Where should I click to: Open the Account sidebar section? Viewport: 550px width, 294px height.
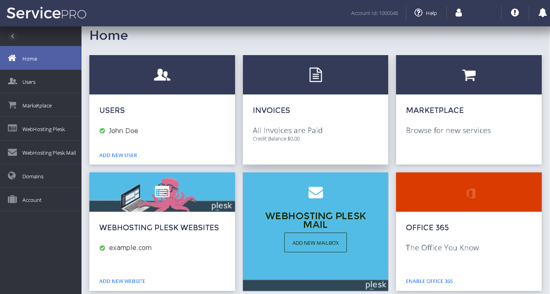click(x=32, y=200)
